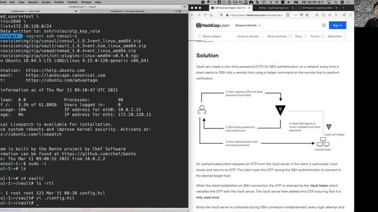Go forward in browser history
The width and height of the screenshot is (378, 212).
198,15
